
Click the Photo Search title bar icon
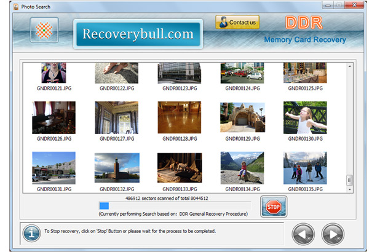point(16,7)
